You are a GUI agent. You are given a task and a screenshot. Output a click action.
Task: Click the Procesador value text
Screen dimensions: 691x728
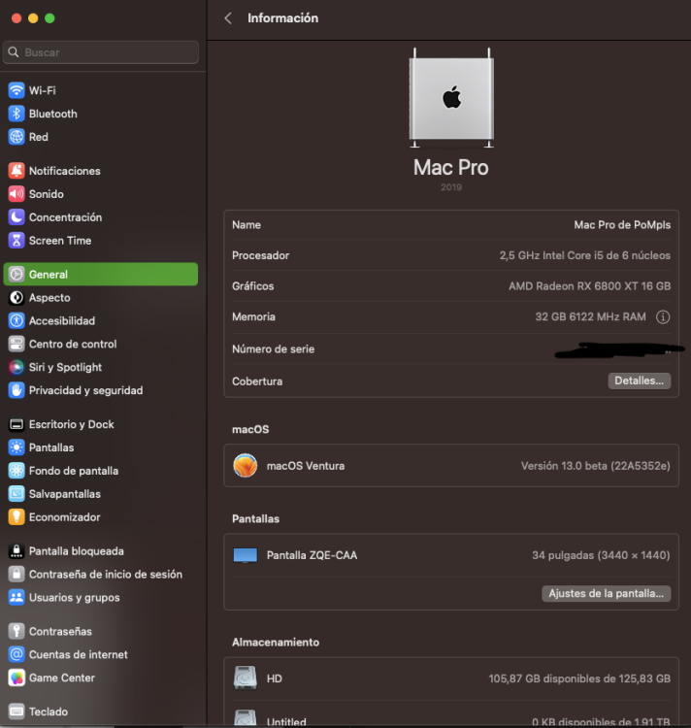(x=584, y=255)
